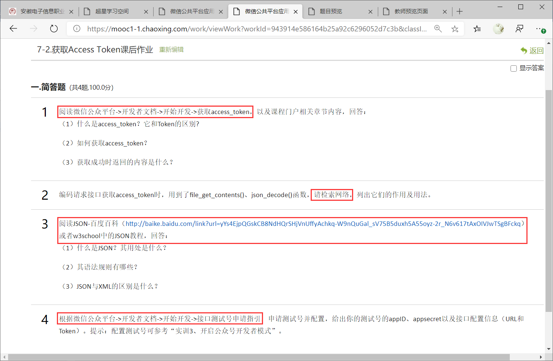Viewport: 553px width, 361px height.
Task: Enable the 显示答案 checkbox
Action: click(513, 68)
